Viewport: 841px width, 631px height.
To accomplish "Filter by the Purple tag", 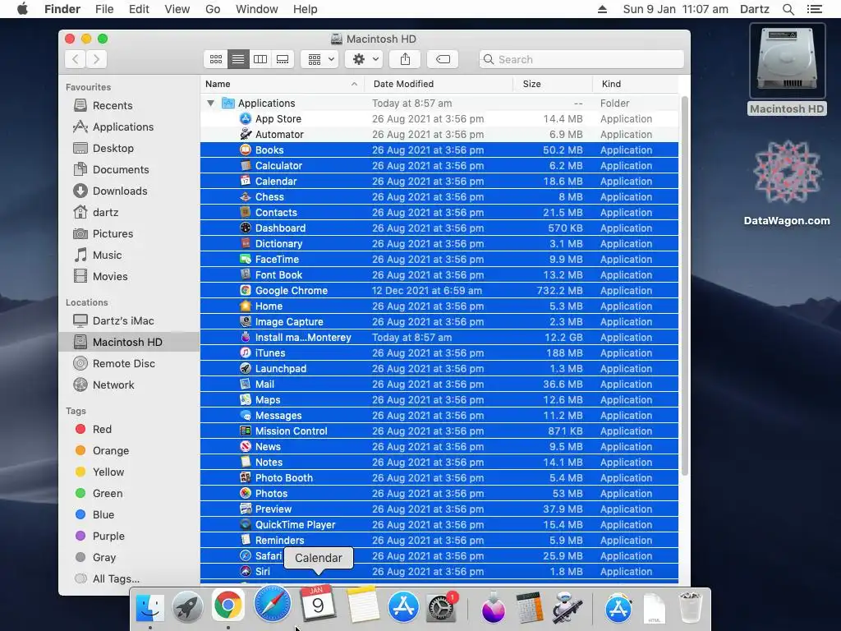I will click(108, 537).
